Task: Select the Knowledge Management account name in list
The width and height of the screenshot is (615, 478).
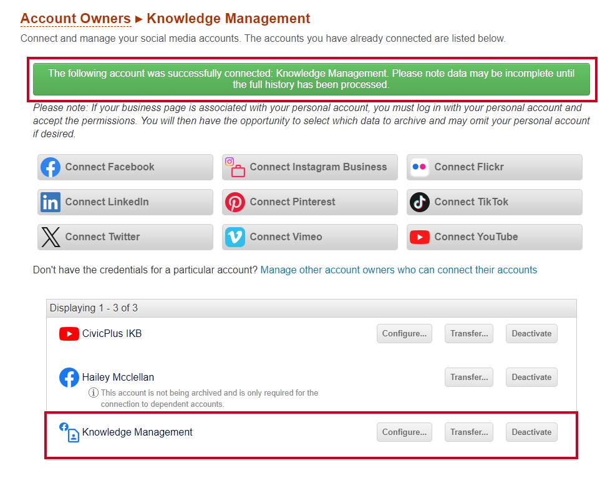Action: 137,432
